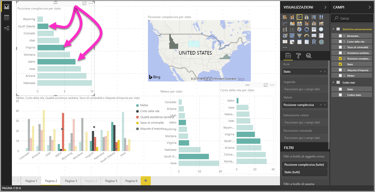Collapse the Codici stati table
Screen dimensions: 375x192
click(333, 82)
